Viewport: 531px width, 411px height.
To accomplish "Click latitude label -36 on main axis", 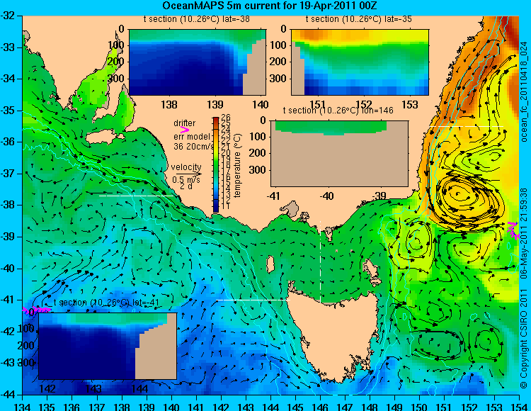I will point(7,142).
